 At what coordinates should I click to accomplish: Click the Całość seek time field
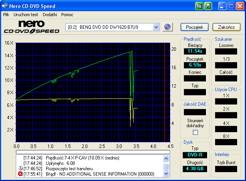click(226, 78)
